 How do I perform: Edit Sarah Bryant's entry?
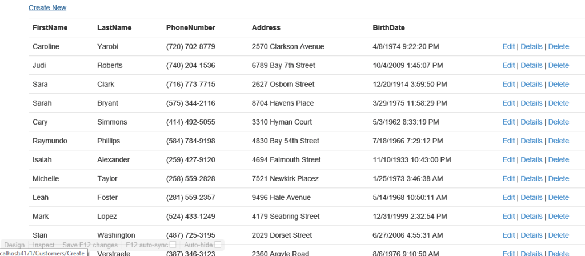coord(508,103)
